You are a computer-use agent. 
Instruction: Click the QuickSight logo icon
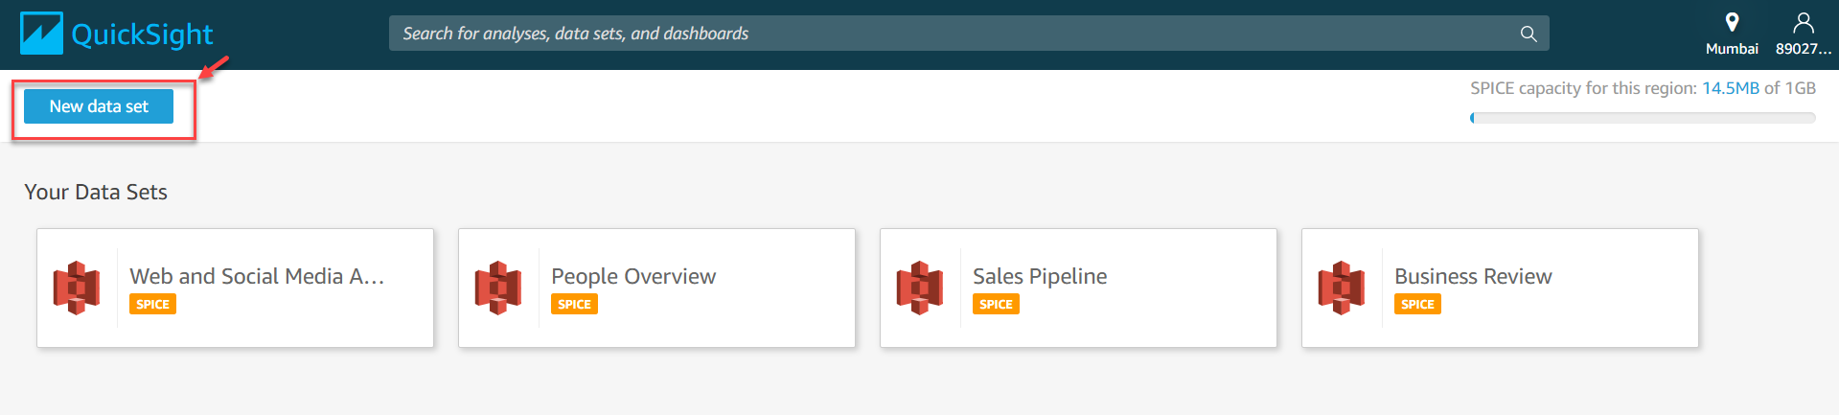click(41, 34)
